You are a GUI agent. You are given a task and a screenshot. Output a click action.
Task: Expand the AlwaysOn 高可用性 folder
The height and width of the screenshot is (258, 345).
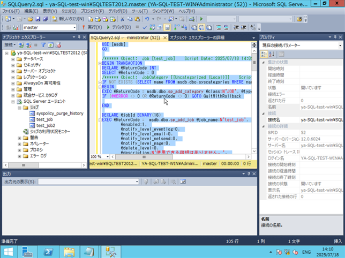[13, 84]
